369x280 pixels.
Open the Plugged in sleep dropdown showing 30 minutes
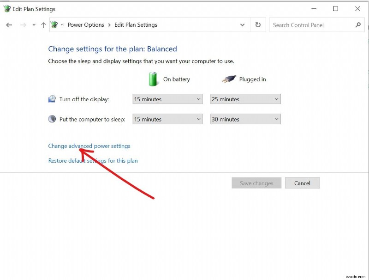(245, 119)
